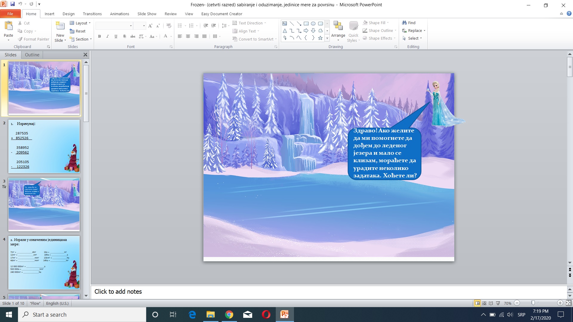Screen dimensions: 573x322
Task: Click the Find binoculars icon
Action: (404, 23)
